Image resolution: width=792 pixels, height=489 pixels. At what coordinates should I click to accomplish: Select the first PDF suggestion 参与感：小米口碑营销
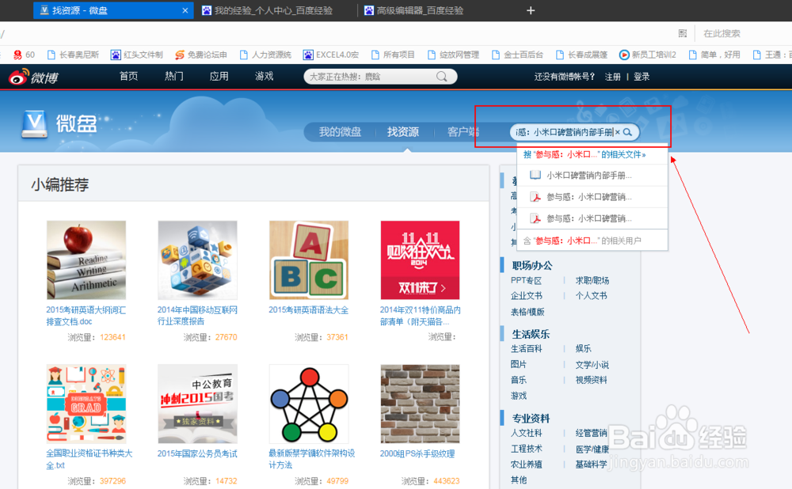coord(592,197)
